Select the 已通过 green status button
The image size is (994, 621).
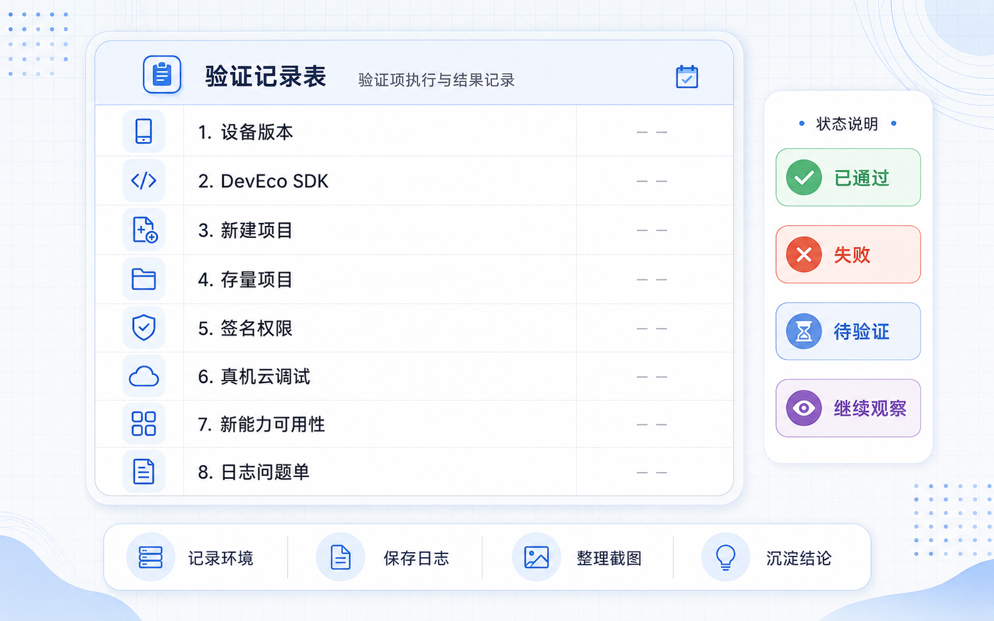(848, 178)
